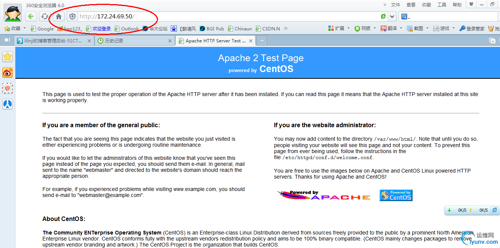This screenshot has height=248, width=500.
Task: Open the 查看 menu
Action: point(411,5)
